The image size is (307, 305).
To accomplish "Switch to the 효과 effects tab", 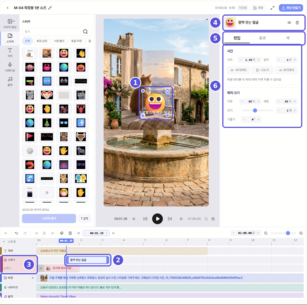I will click(262, 38).
